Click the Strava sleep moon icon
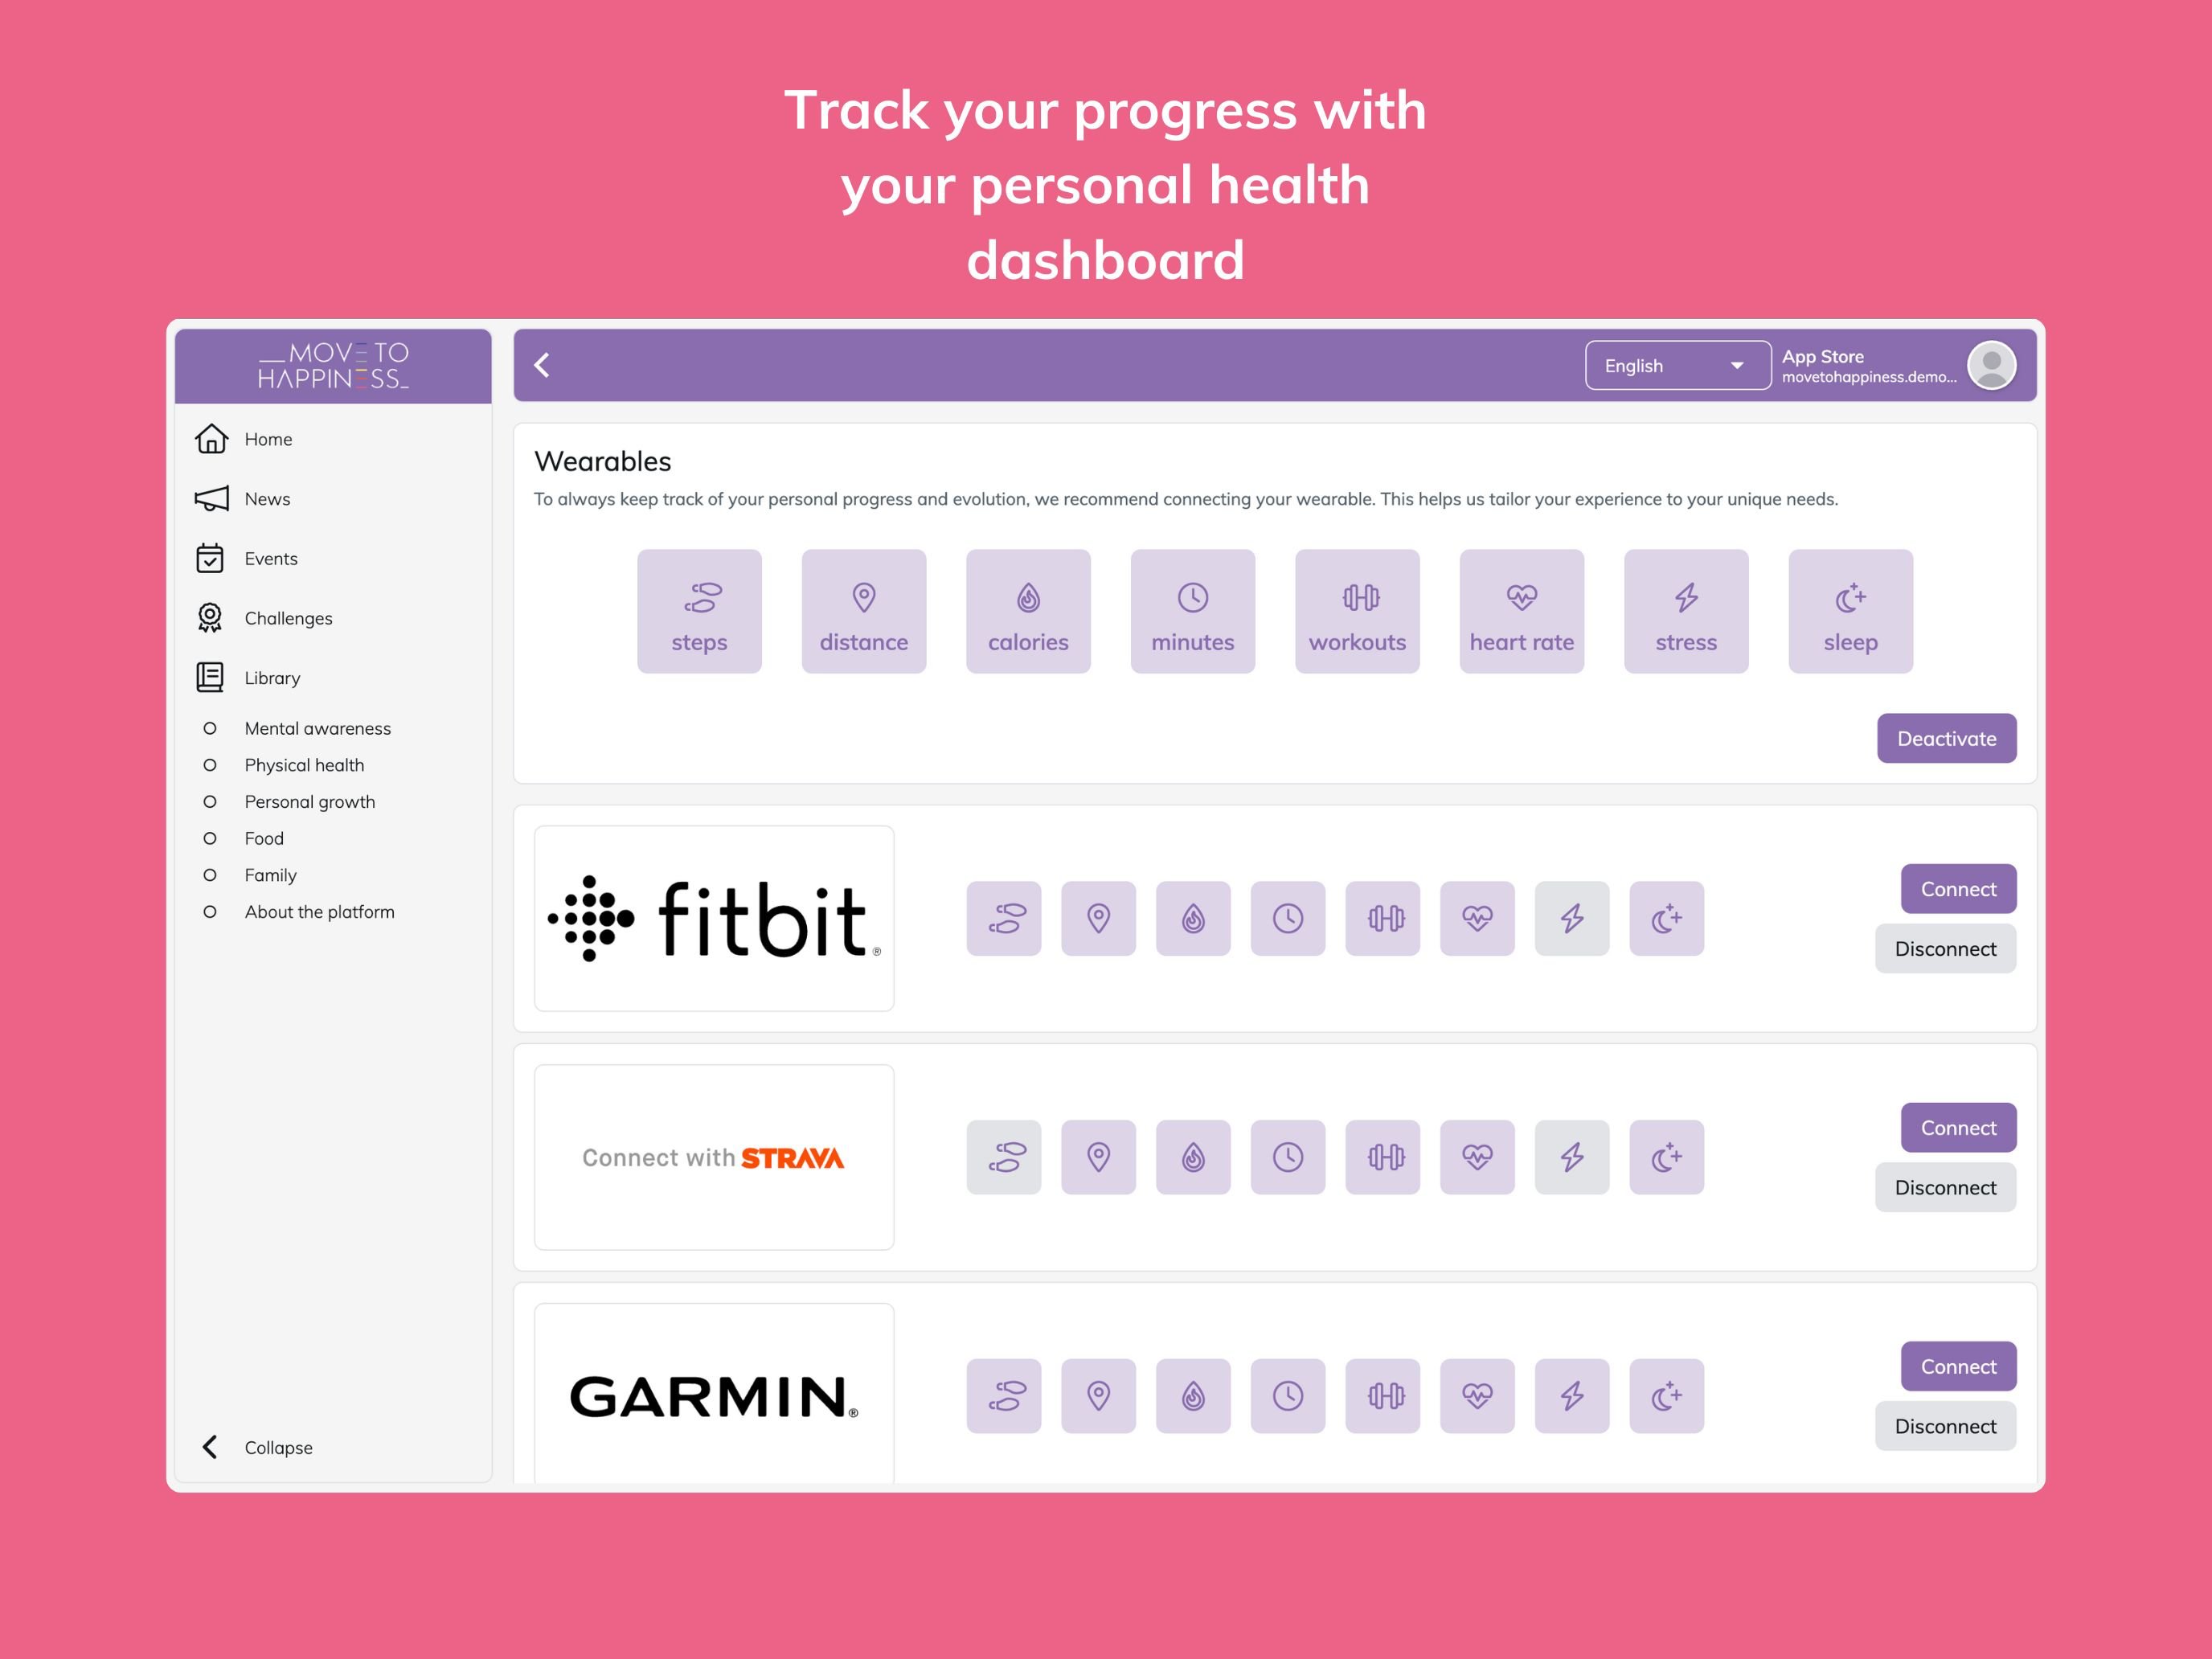The width and height of the screenshot is (2212, 1659). pos(1667,1157)
